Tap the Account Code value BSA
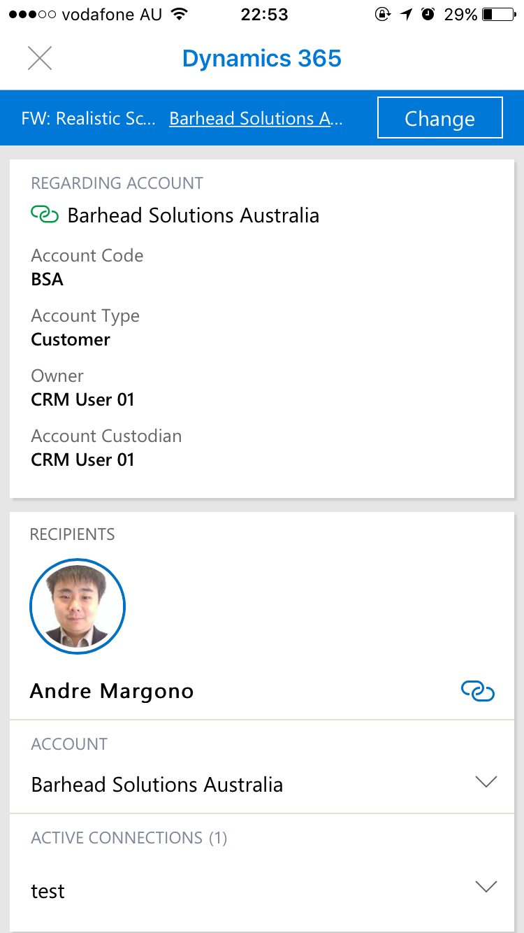The width and height of the screenshot is (524, 933). pos(48,280)
